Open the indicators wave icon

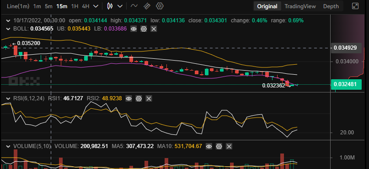click(134, 6)
